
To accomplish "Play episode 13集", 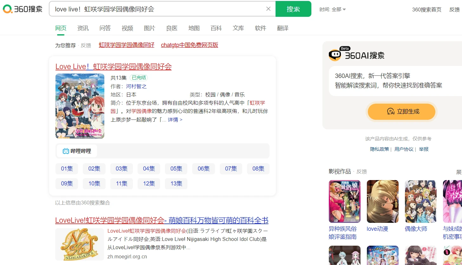I will point(176,184).
